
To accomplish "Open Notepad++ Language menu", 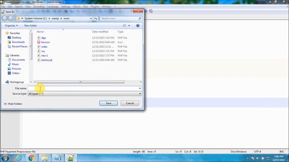I will 53,6.
